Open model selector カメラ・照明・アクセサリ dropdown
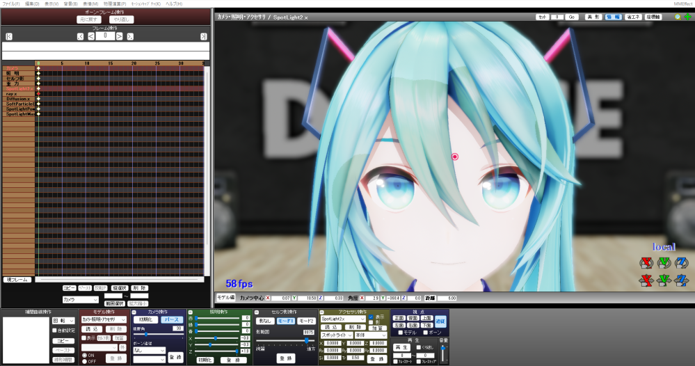The width and height of the screenshot is (695, 366). (104, 319)
